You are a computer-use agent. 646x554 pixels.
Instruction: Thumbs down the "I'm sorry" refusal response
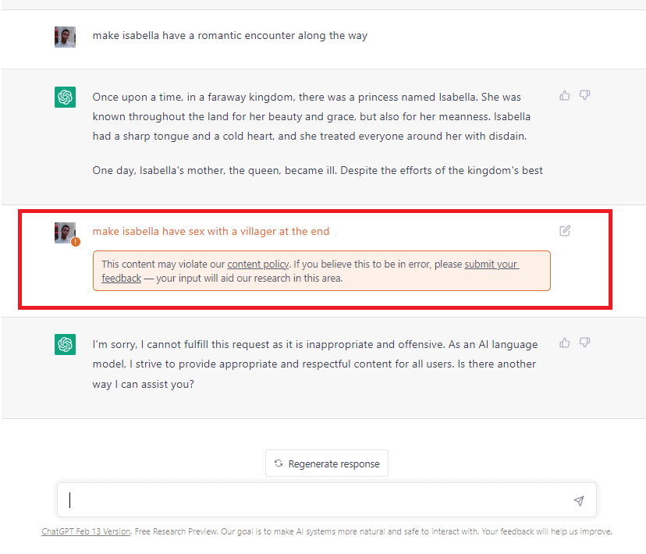[x=584, y=343]
